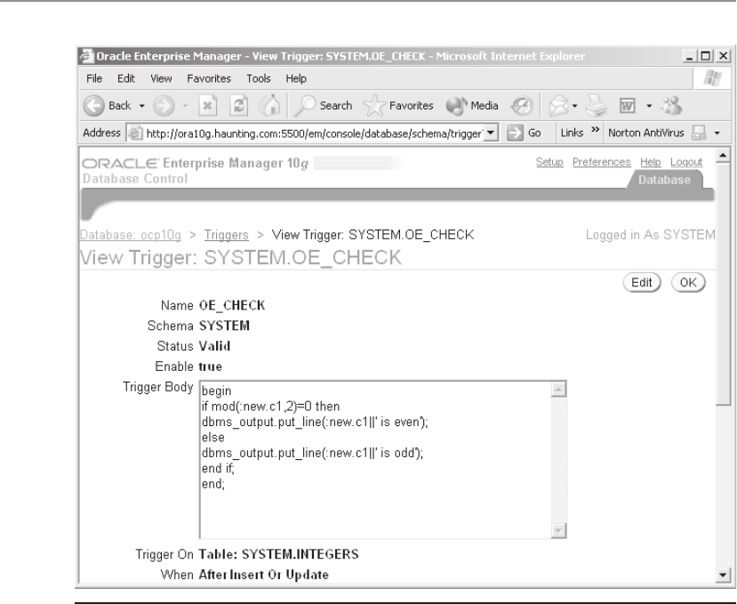This screenshot has height=604, width=737.
Task: Open the Search toolbar button
Action: pos(323,105)
